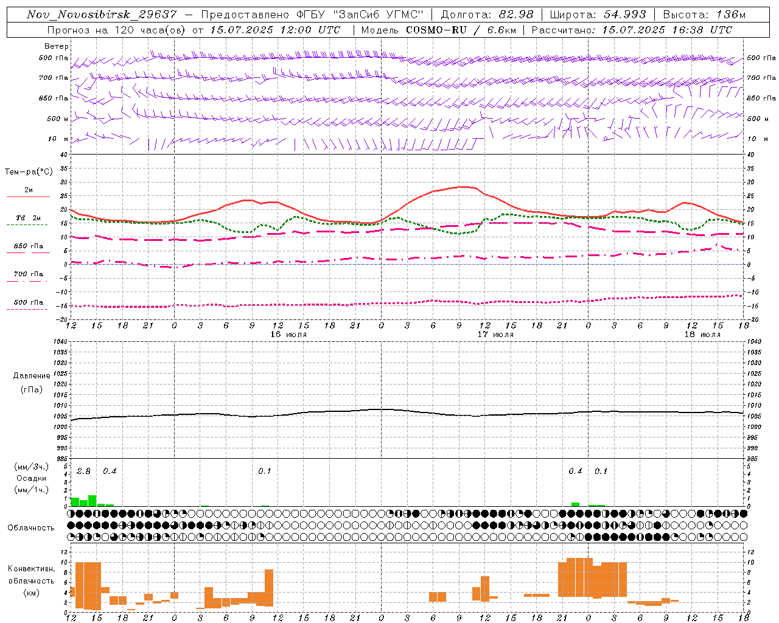The image size is (779, 623).
Task: Click the station title Nov_Novosibirsk_29637
Action: (102, 15)
